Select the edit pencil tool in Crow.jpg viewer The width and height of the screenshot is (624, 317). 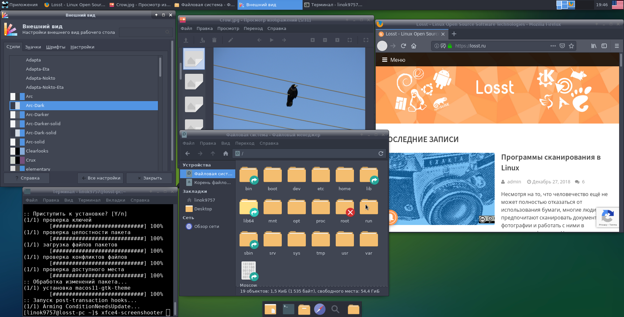(x=231, y=40)
